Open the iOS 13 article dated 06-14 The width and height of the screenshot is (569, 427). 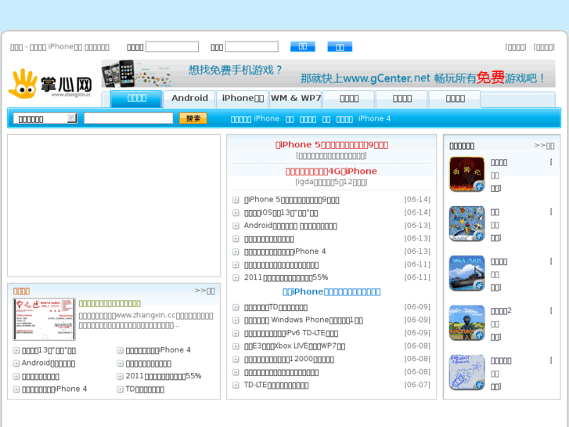pyautogui.click(x=281, y=213)
